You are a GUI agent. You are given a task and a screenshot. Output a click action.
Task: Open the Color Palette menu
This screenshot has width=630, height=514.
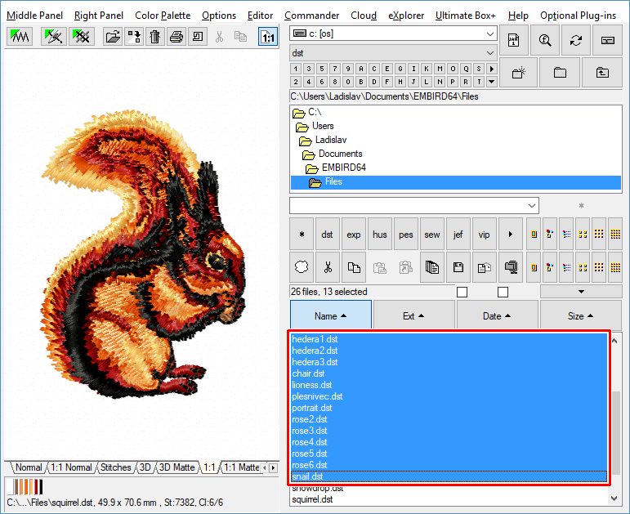pos(163,16)
